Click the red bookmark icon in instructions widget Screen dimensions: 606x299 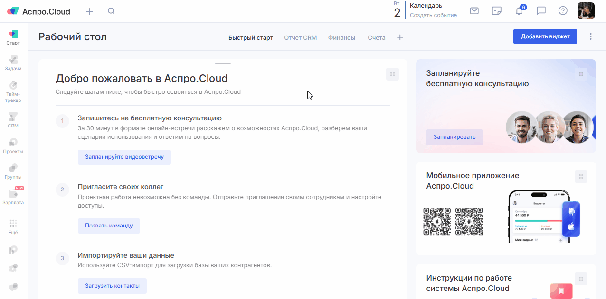pos(561,291)
